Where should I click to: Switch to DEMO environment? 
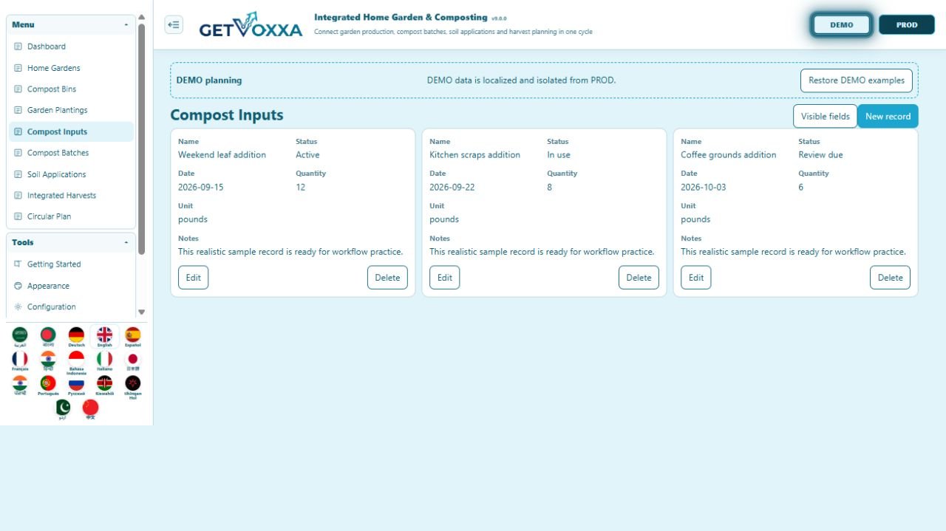pyautogui.click(x=842, y=24)
